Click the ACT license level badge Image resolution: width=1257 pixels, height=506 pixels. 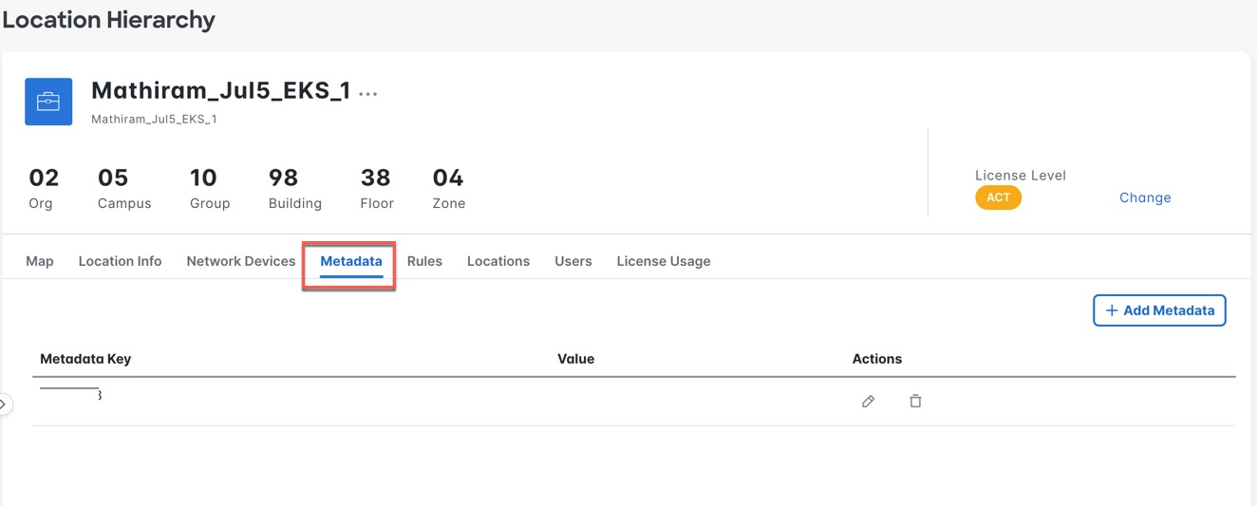point(998,197)
